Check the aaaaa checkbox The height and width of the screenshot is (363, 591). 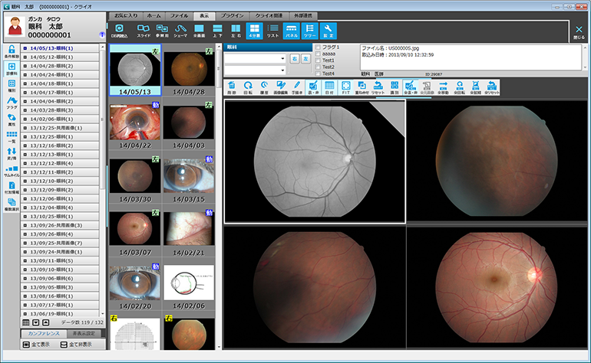pos(318,54)
